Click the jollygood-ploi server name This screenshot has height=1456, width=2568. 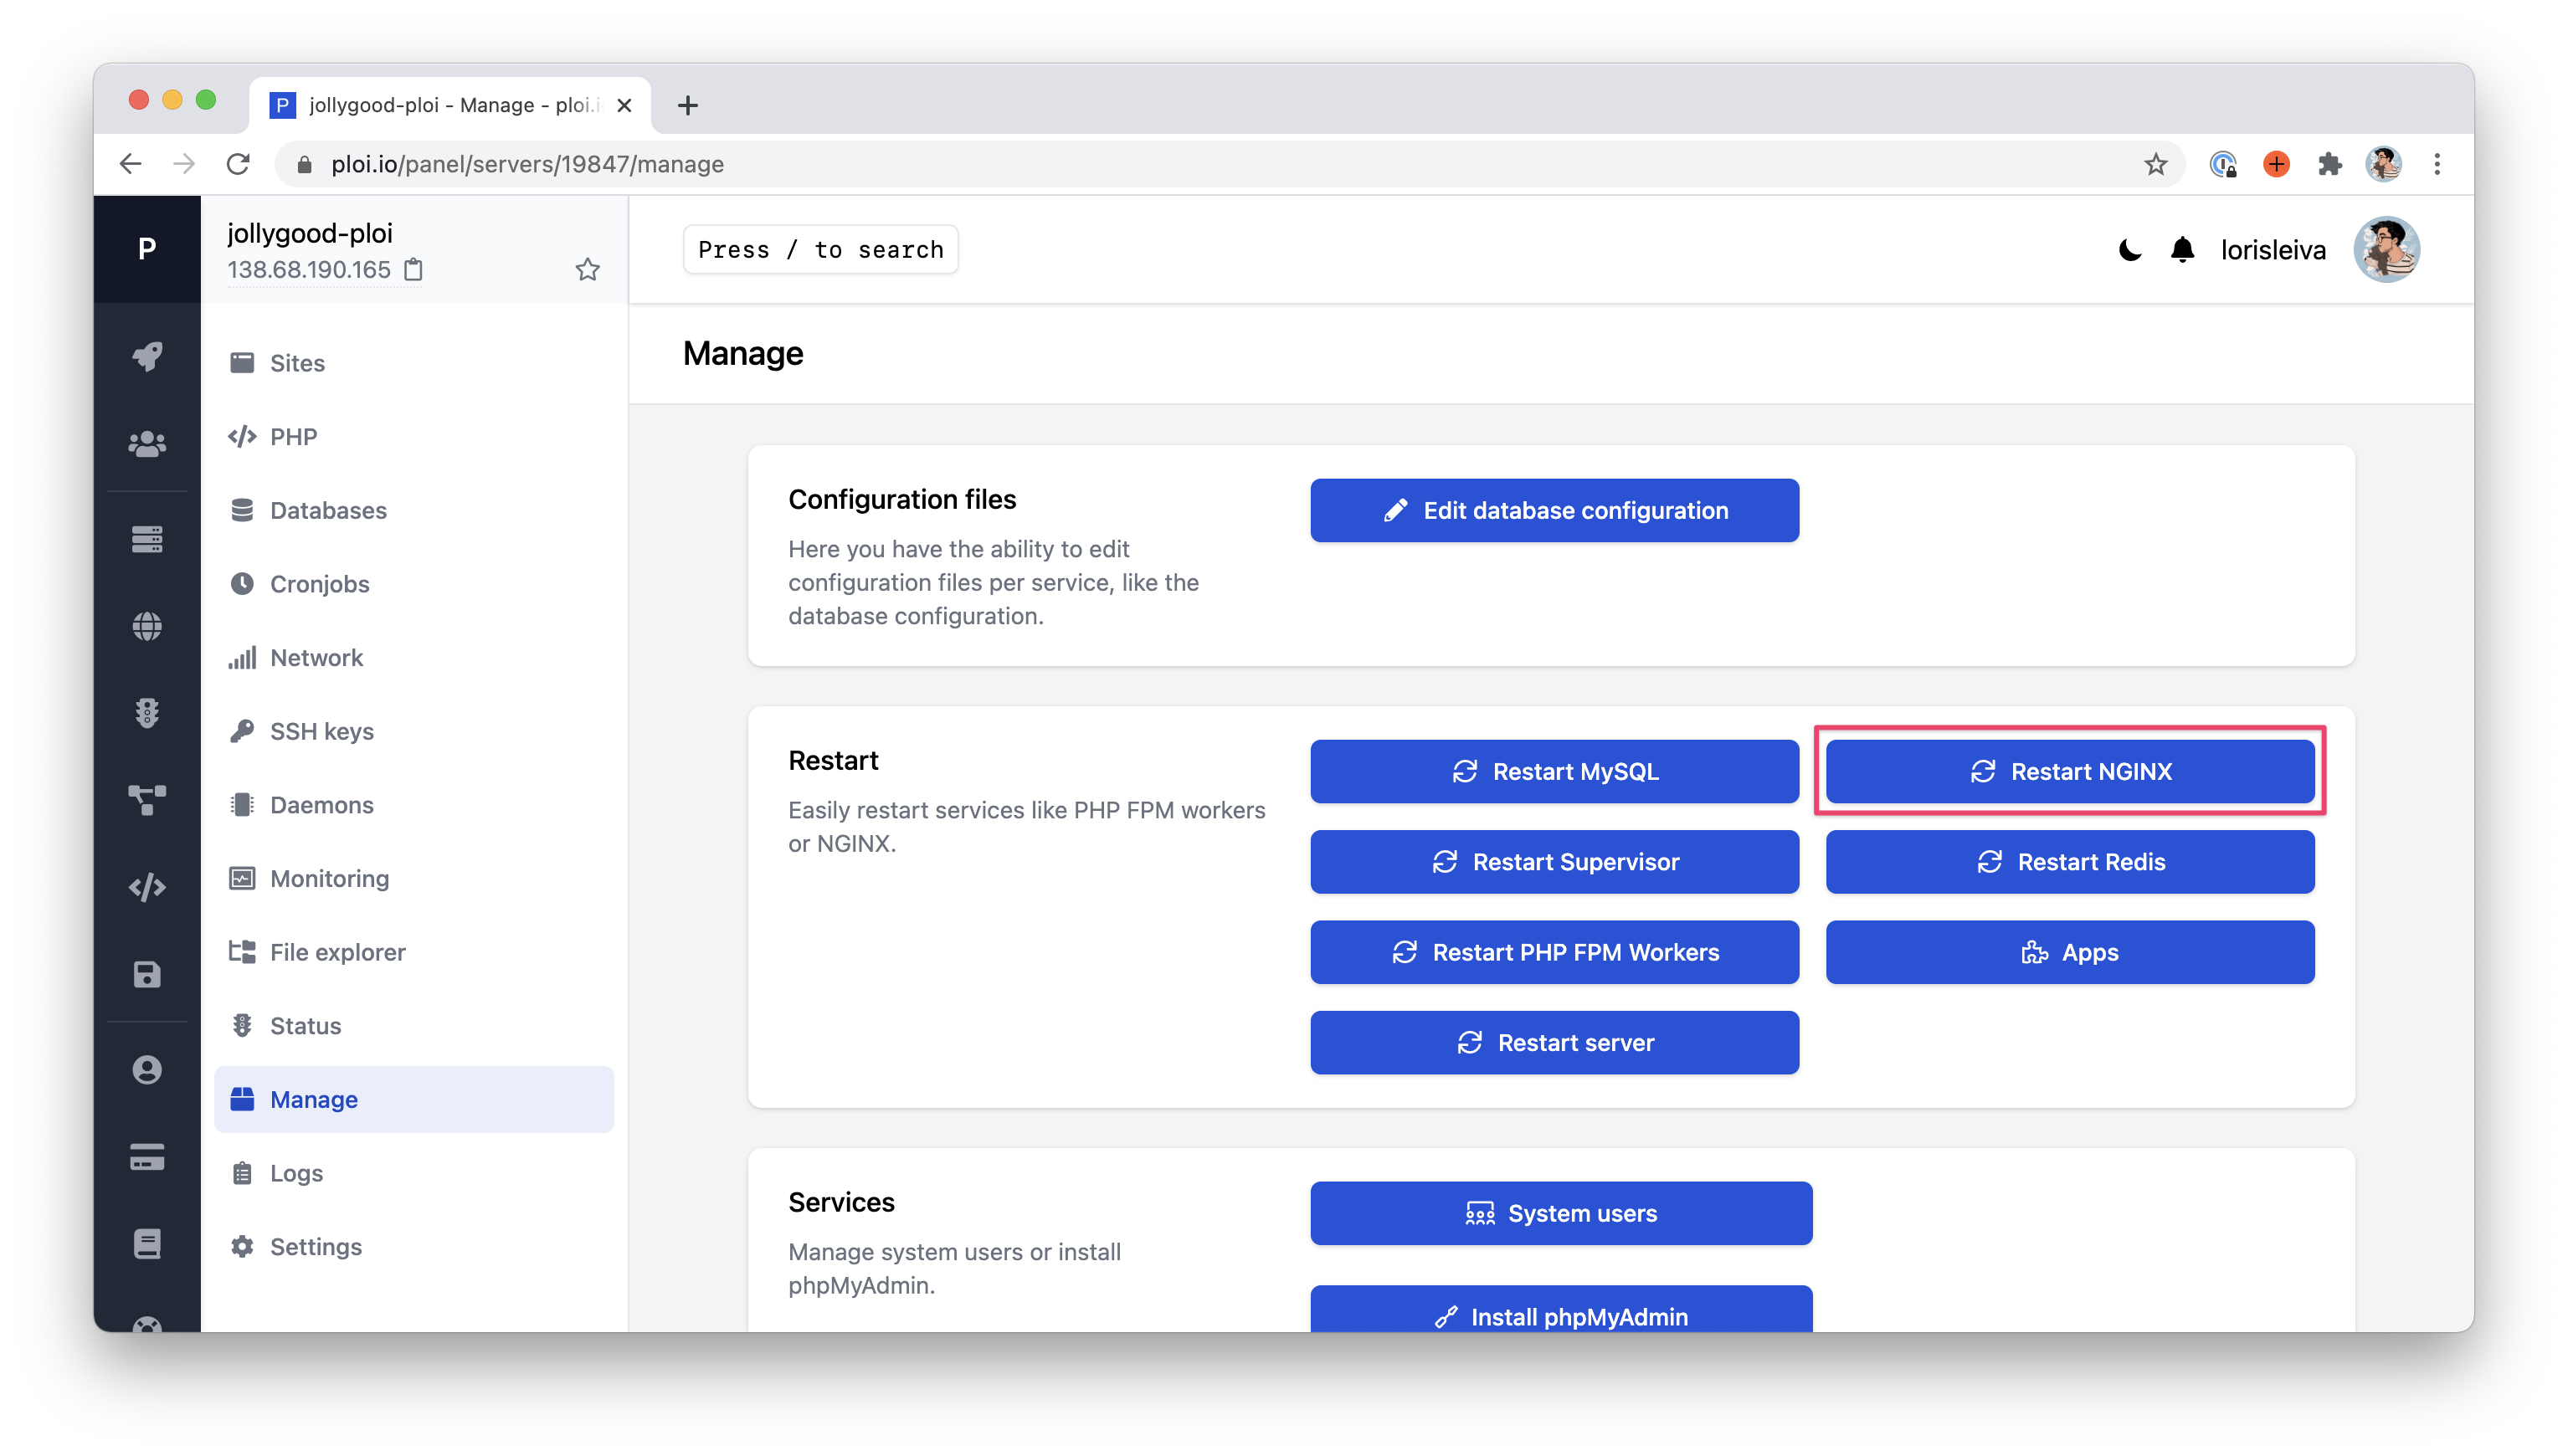310,233
